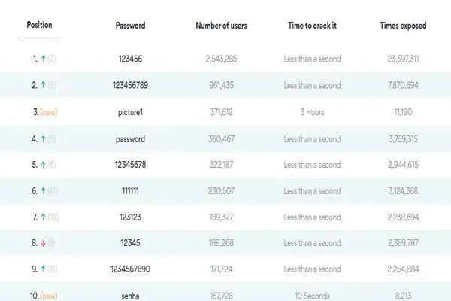Viewport: 451px width, 301px height.
Task: Click the 2,543,285 users value
Action: [x=221, y=58]
